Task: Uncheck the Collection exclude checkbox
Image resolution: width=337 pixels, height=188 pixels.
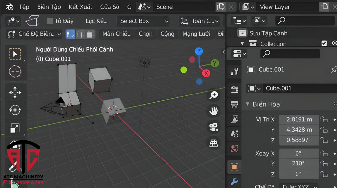Action: click(x=324, y=43)
